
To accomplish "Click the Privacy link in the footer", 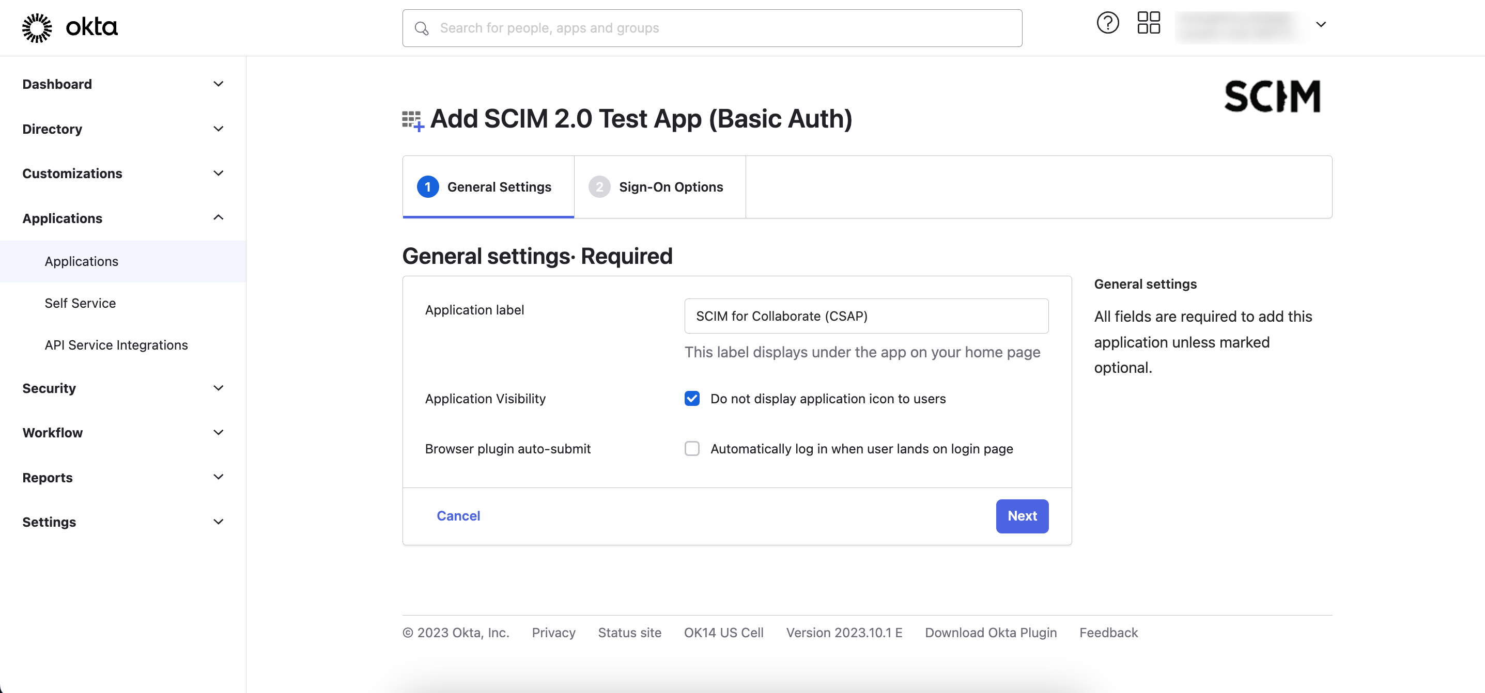I will click(x=553, y=633).
